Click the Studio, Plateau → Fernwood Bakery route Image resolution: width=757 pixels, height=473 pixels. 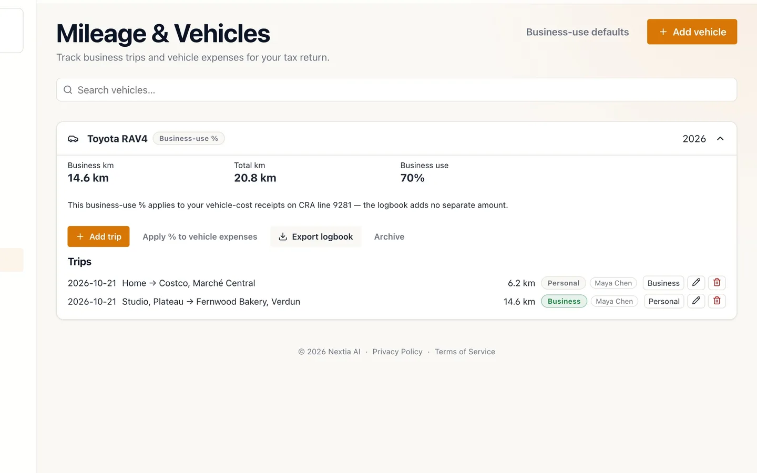click(211, 301)
